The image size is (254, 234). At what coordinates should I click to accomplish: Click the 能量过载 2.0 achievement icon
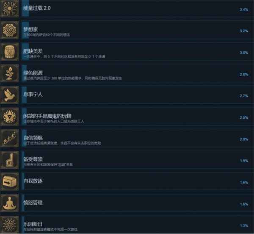[10, 8]
